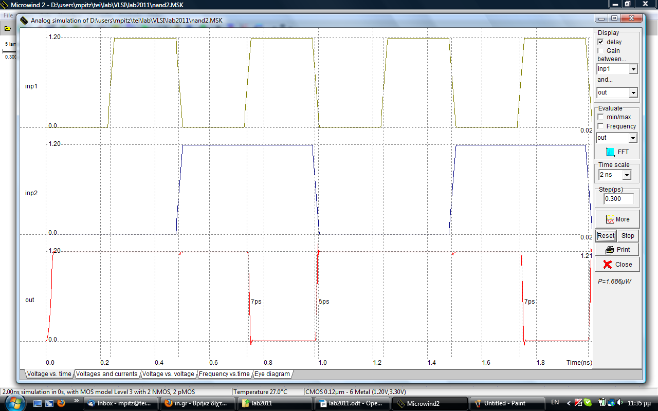Image resolution: width=658 pixels, height=411 pixels.
Task: Click the 11:35 system clock
Action: point(639,402)
